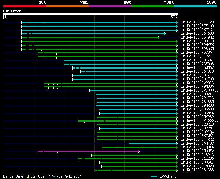Screen dimensions: 220x179
Task: Click the cyan end arrowhead of UniRef100_C6T683
Action: [165, 34]
